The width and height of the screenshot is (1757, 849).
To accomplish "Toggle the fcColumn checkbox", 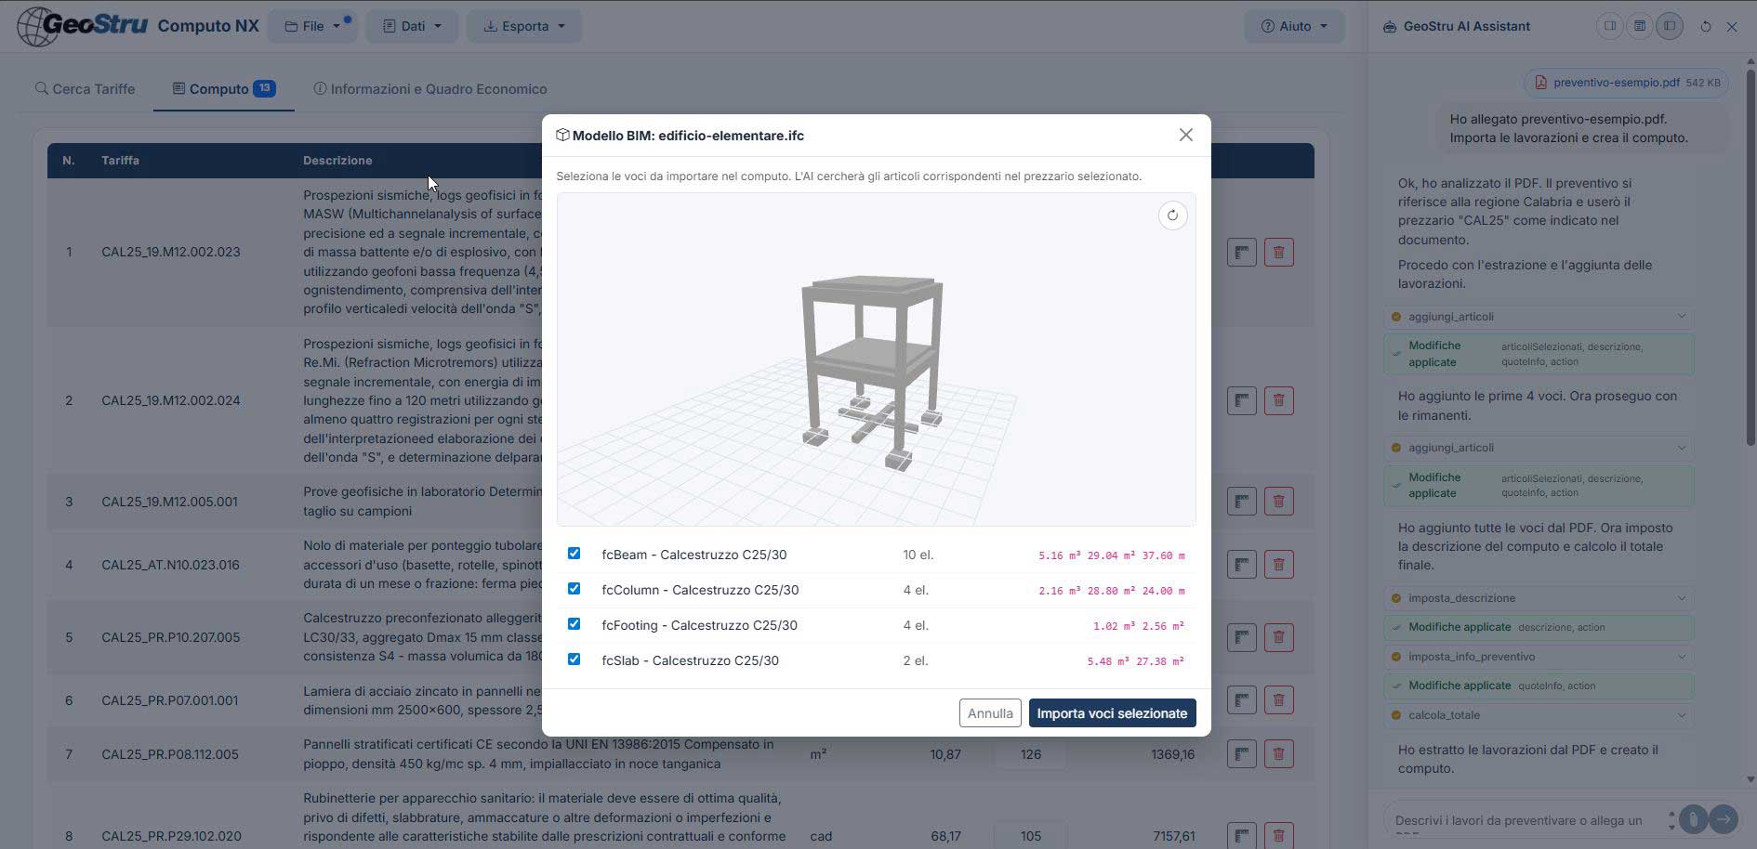I will 574,589.
